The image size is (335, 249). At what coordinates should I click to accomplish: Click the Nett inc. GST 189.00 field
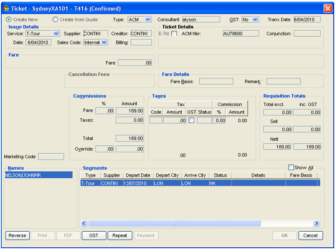[x=307, y=147]
